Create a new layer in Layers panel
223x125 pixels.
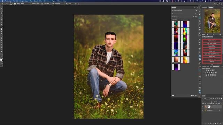(x=218, y=123)
